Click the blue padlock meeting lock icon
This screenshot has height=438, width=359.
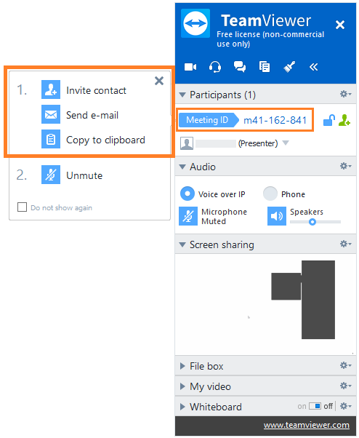329,120
